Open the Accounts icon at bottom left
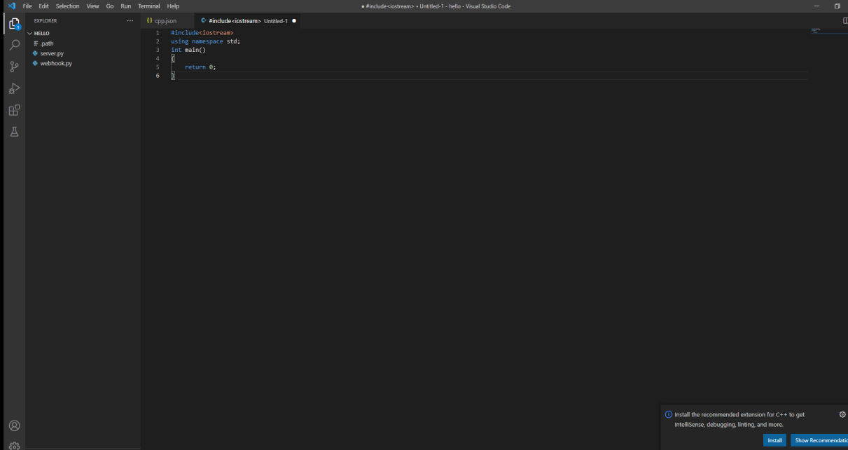Viewport: 848px width, 450px height. 14,425
